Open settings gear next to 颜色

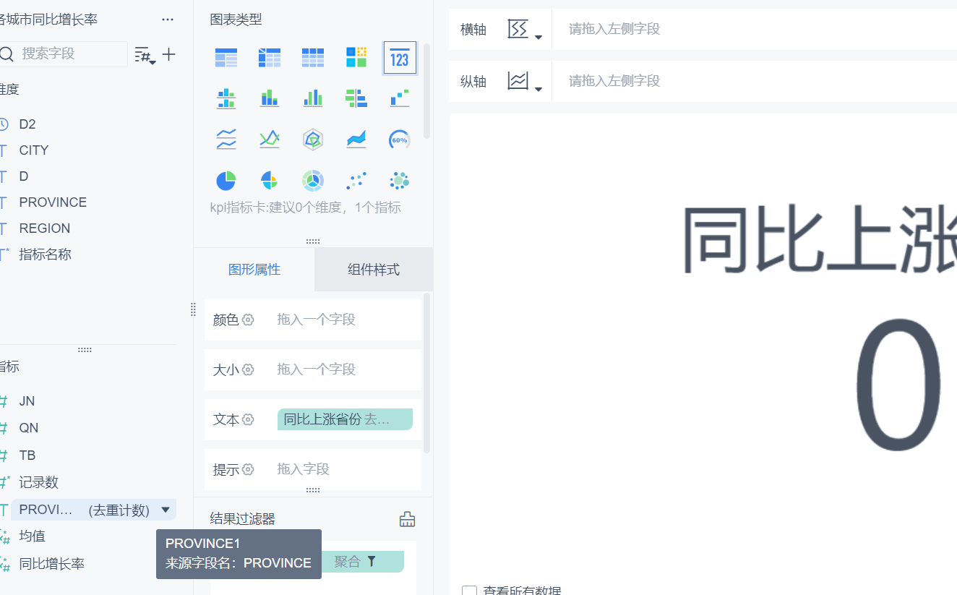coord(248,320)
